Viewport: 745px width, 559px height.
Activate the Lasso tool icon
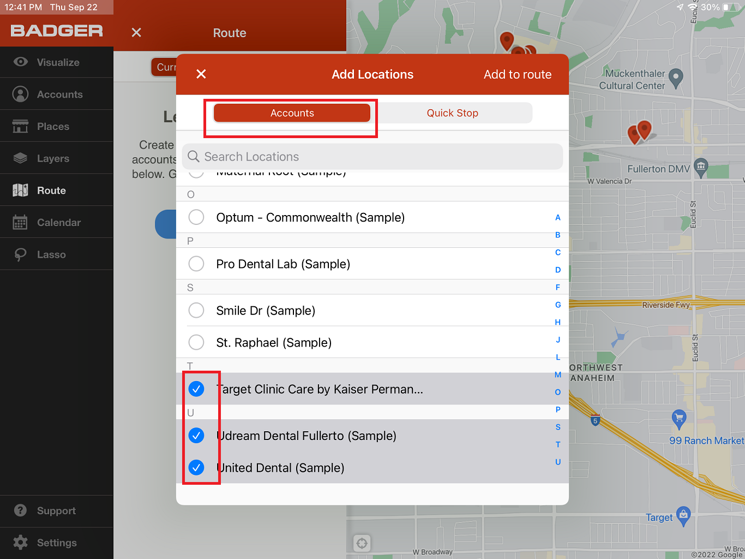pos(20,254)
